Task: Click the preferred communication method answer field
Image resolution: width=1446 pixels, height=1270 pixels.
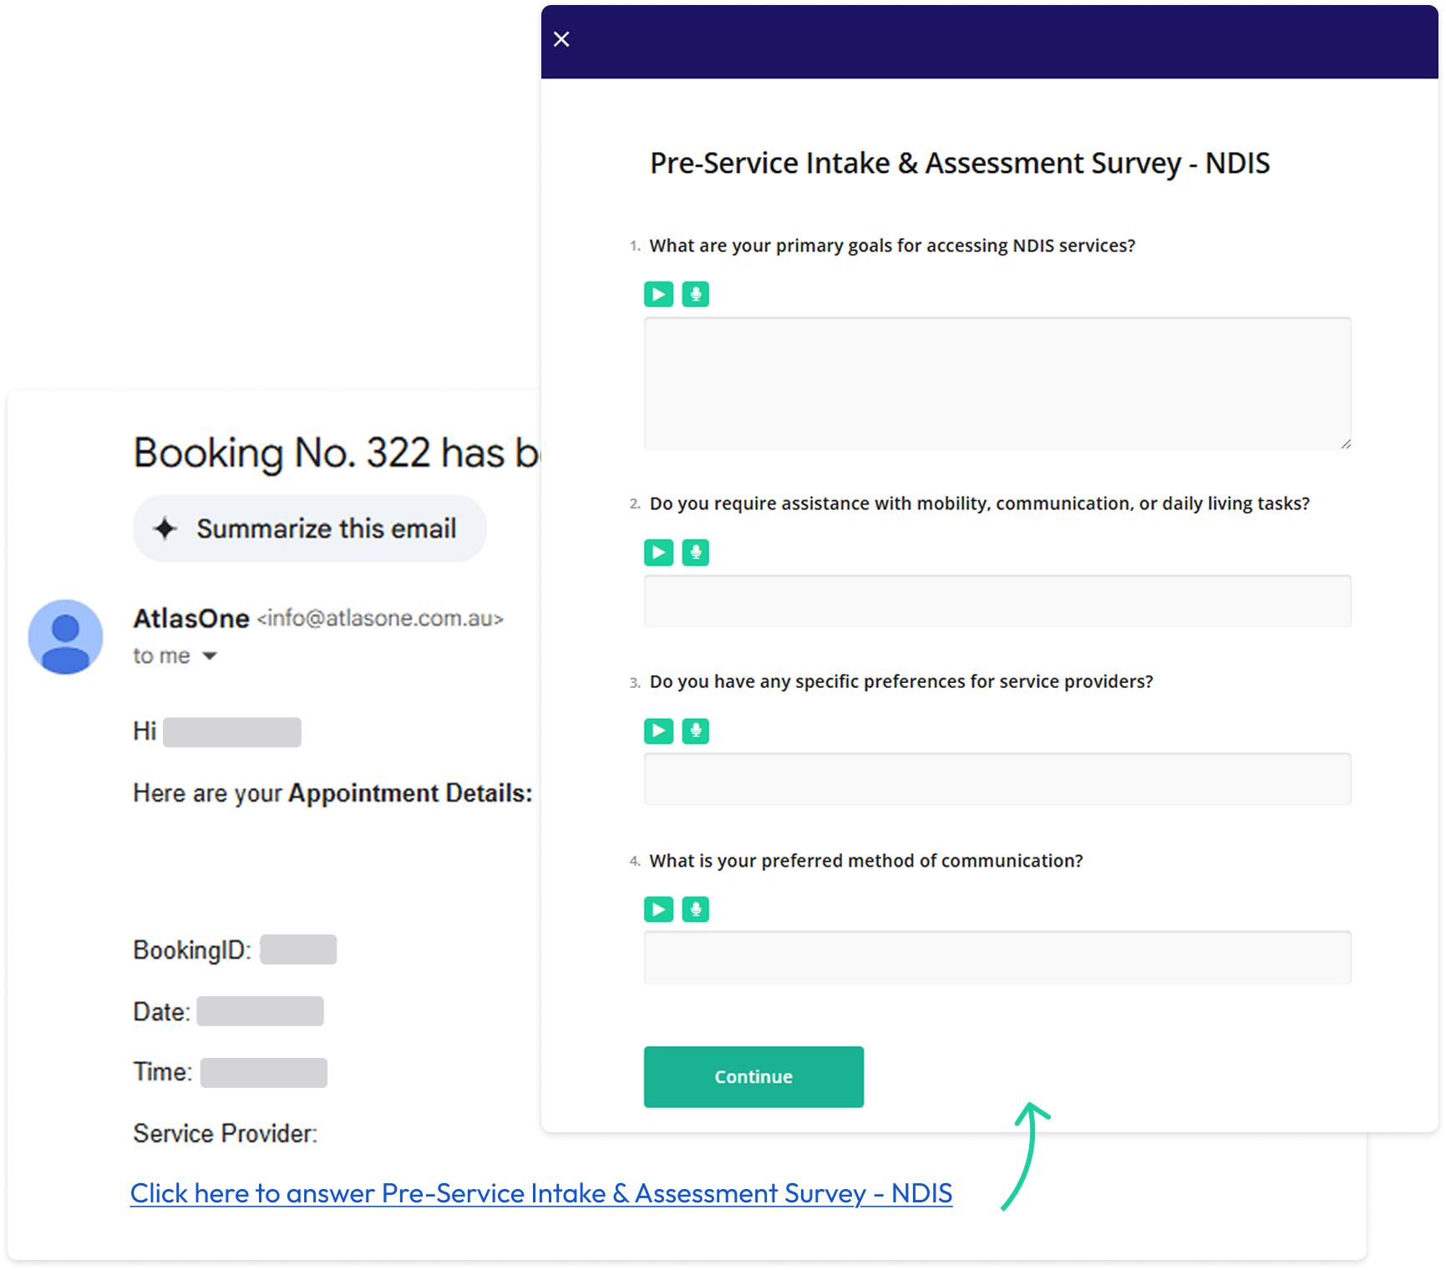Action: coord(997,958)
